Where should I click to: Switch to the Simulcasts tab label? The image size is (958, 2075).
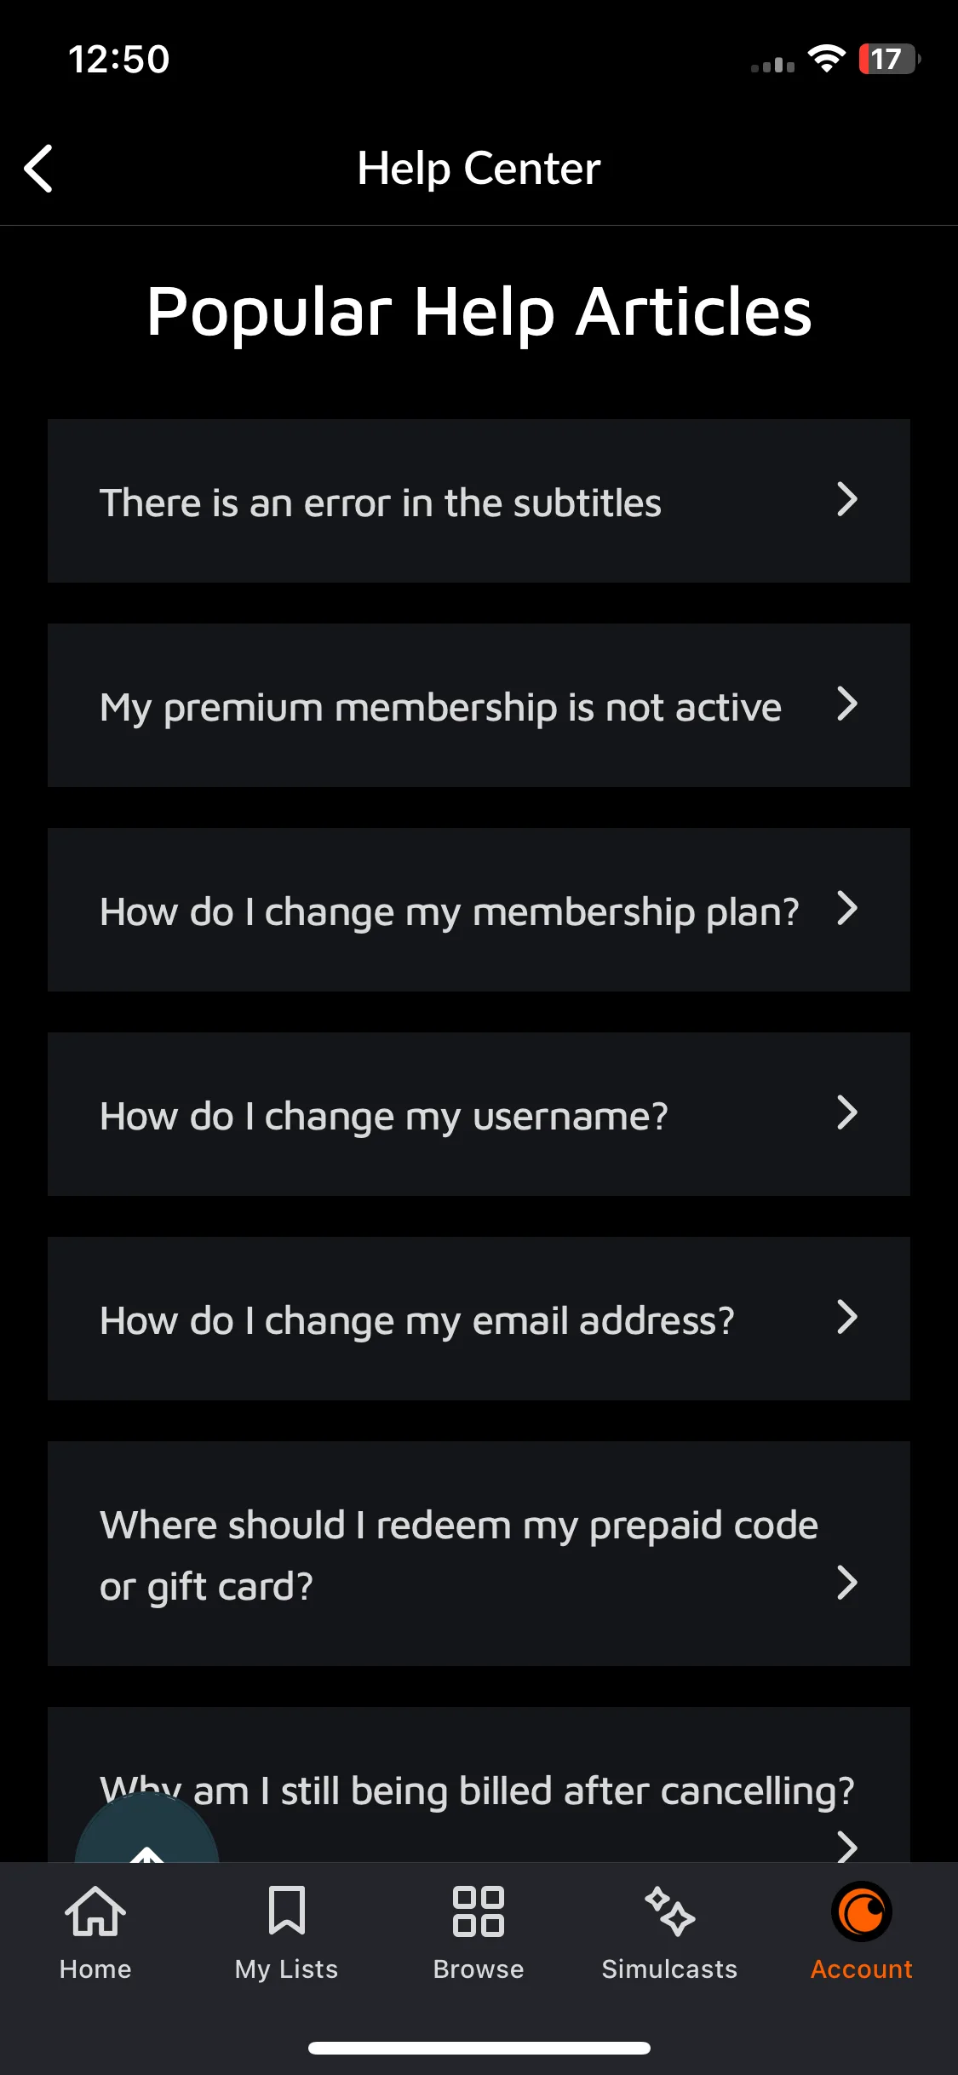point(670,1969)
